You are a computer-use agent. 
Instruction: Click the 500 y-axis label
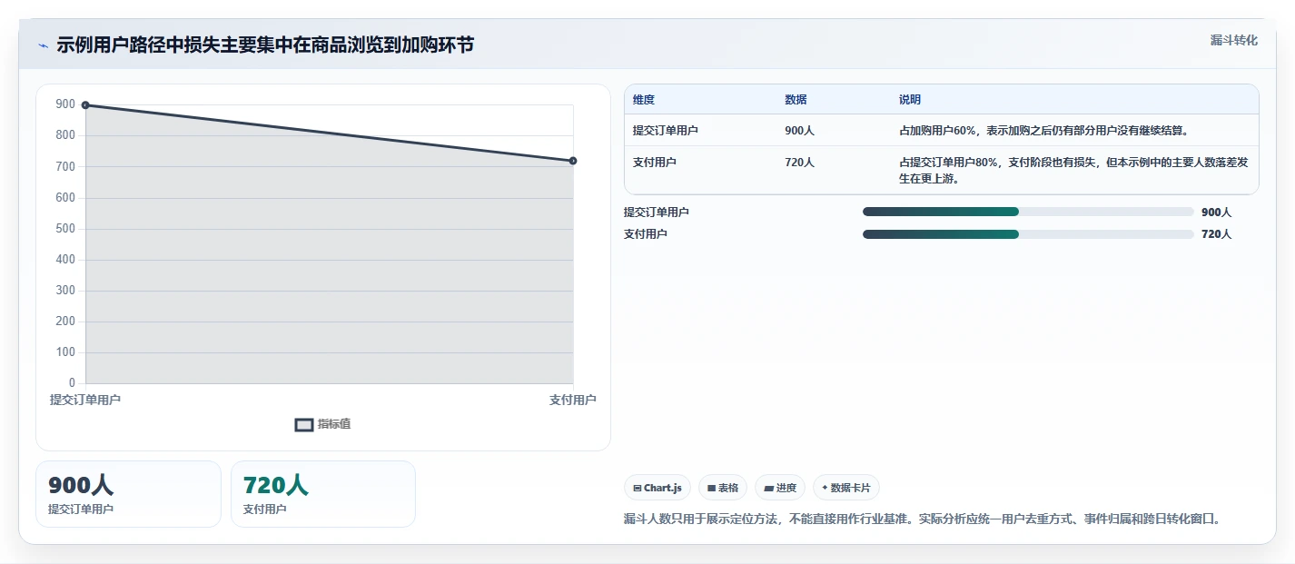click(x=65, y=229)
